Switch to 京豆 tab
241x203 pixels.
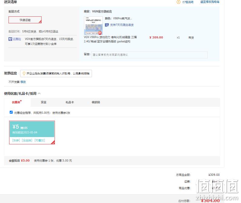click(x=43, y=102)
